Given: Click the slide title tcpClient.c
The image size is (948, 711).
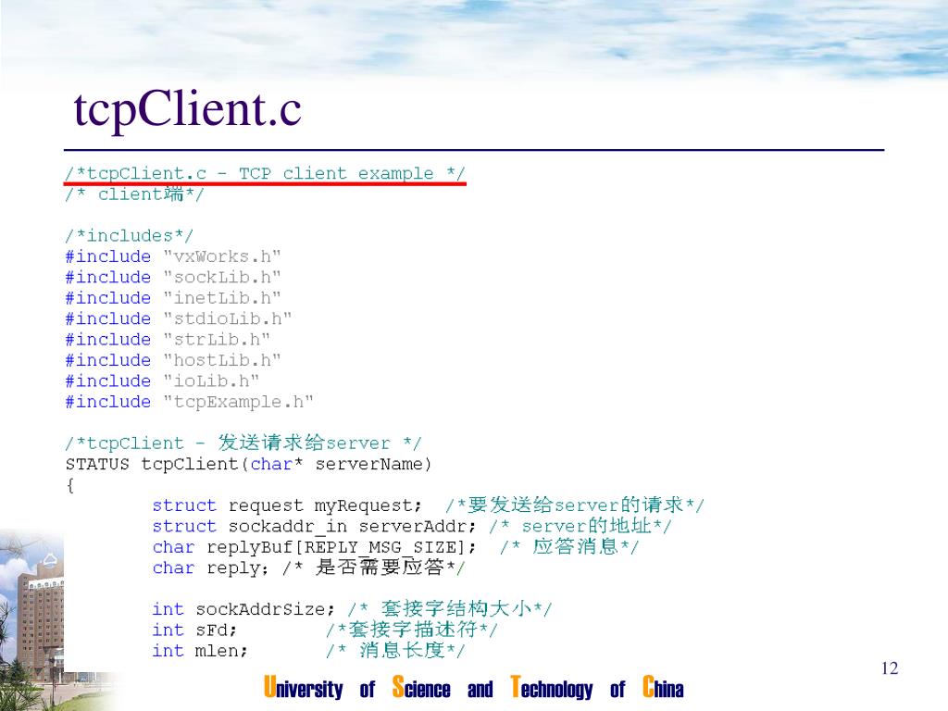Looking at the screenshot, I should click(187, 109).
